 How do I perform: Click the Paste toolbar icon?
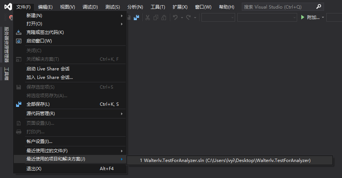(x=164, y=18)
